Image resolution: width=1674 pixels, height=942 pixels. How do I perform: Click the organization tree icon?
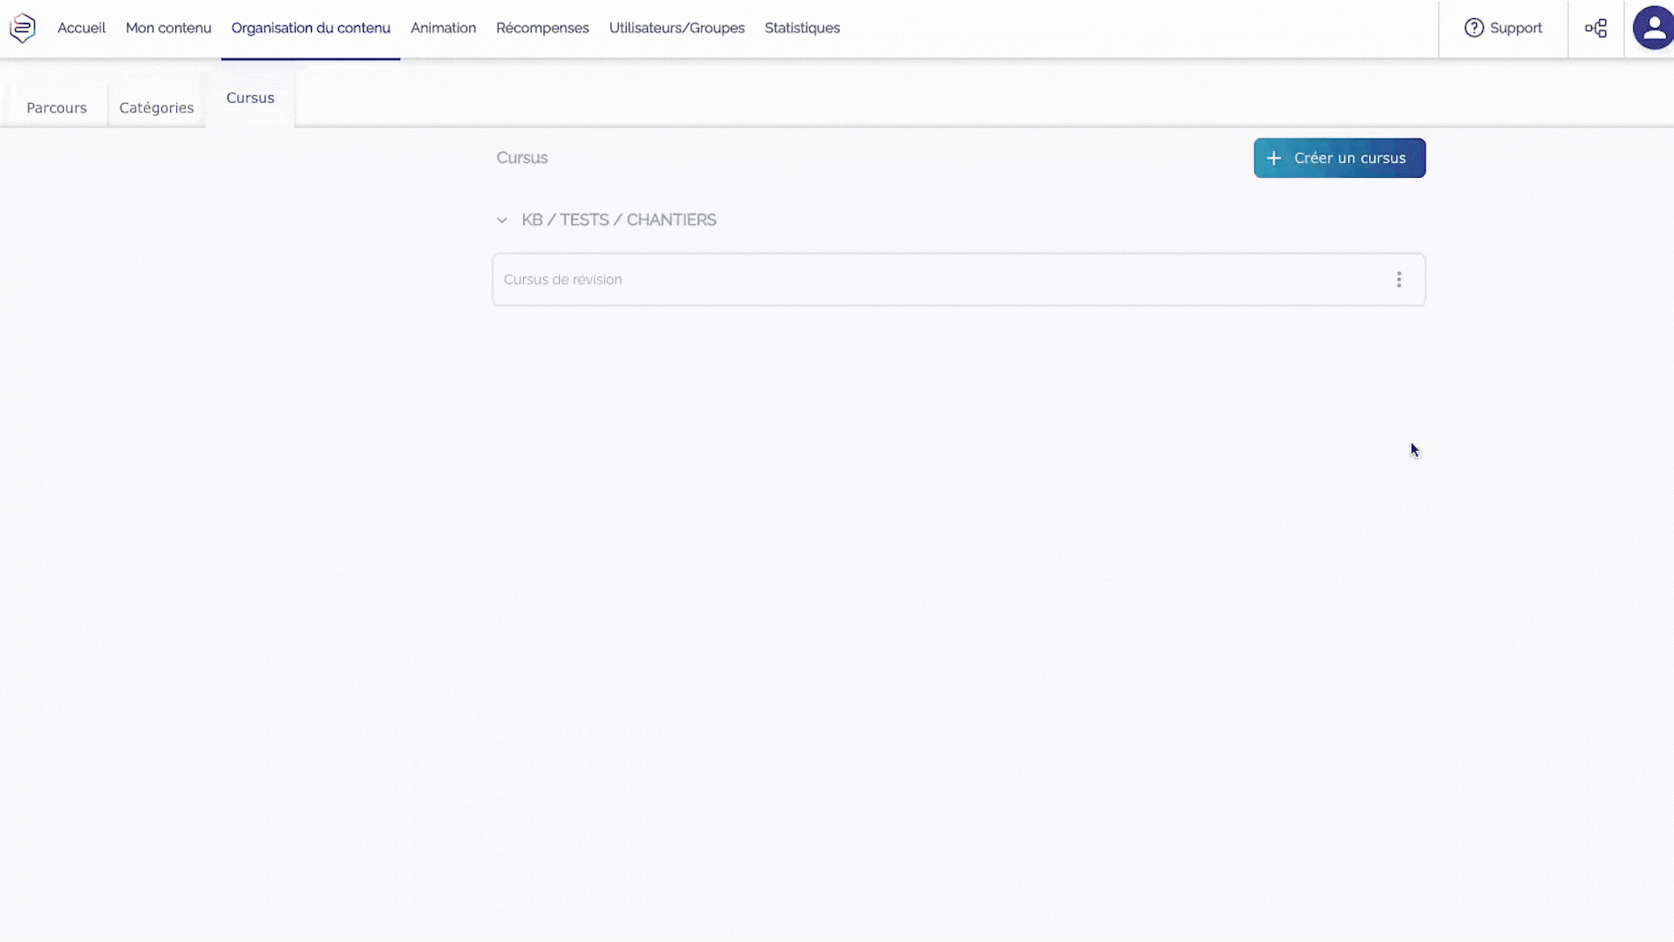(1596, 28)
